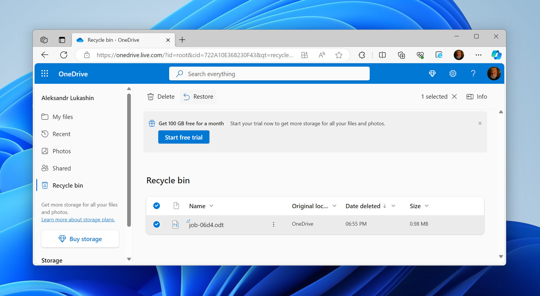Launch the Copilot sidebar icon

[x=497, y=55]
